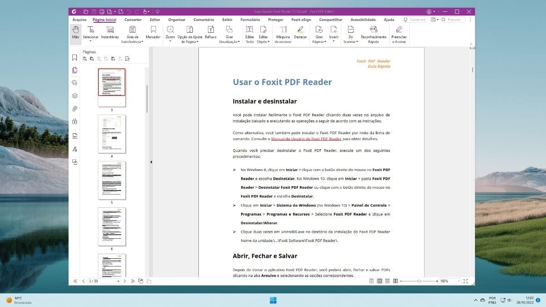Select the Mão (hand) tool
This screenshot has height=307, width=546.
click(75, 33)
